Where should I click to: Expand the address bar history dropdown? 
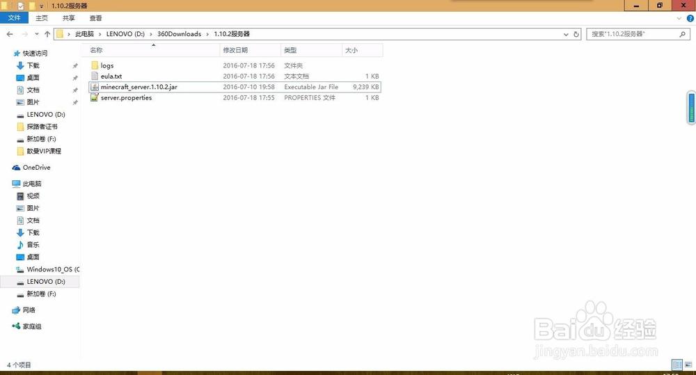click(x=565, y=34)
